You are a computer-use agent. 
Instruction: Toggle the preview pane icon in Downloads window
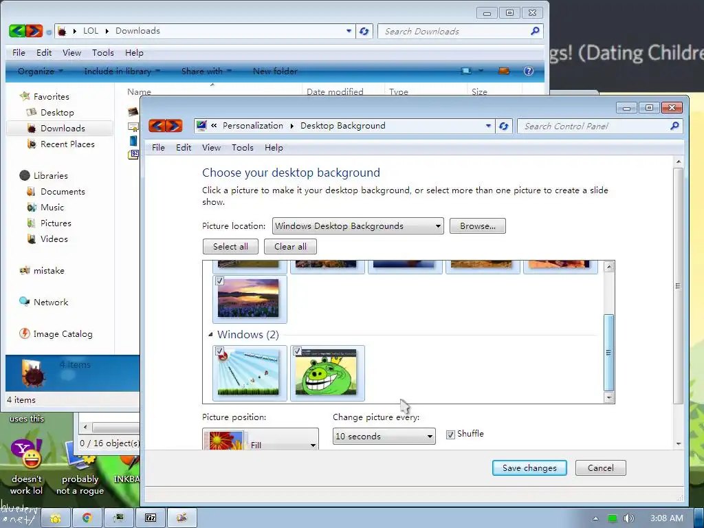pos(504,71)
